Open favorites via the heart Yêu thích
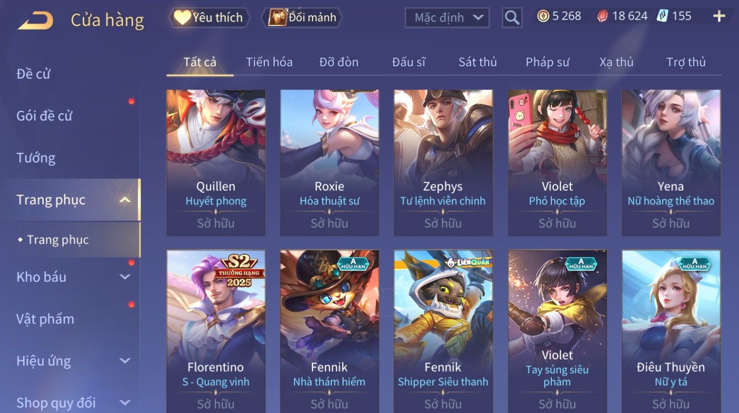Viewport: 739px width, 413px height. [x=209, y=18]
